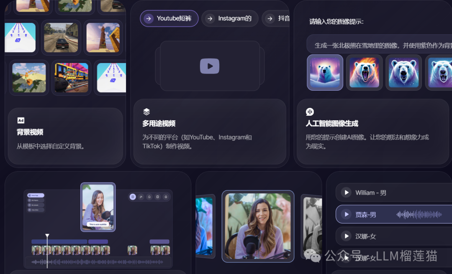Select the short purple clip beside the blue clip
The height and width of the screenshot is (274, 452).
[98, 242]
